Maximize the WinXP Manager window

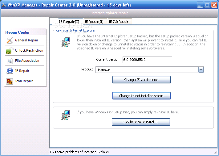207,5
